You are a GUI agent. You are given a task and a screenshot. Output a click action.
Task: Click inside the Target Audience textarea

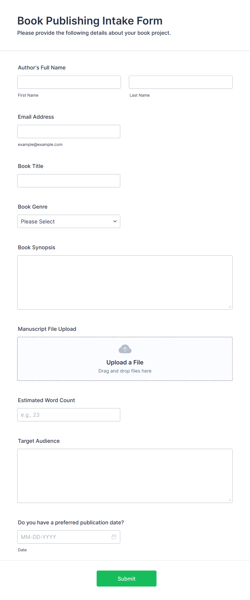[x=125, y=476]
